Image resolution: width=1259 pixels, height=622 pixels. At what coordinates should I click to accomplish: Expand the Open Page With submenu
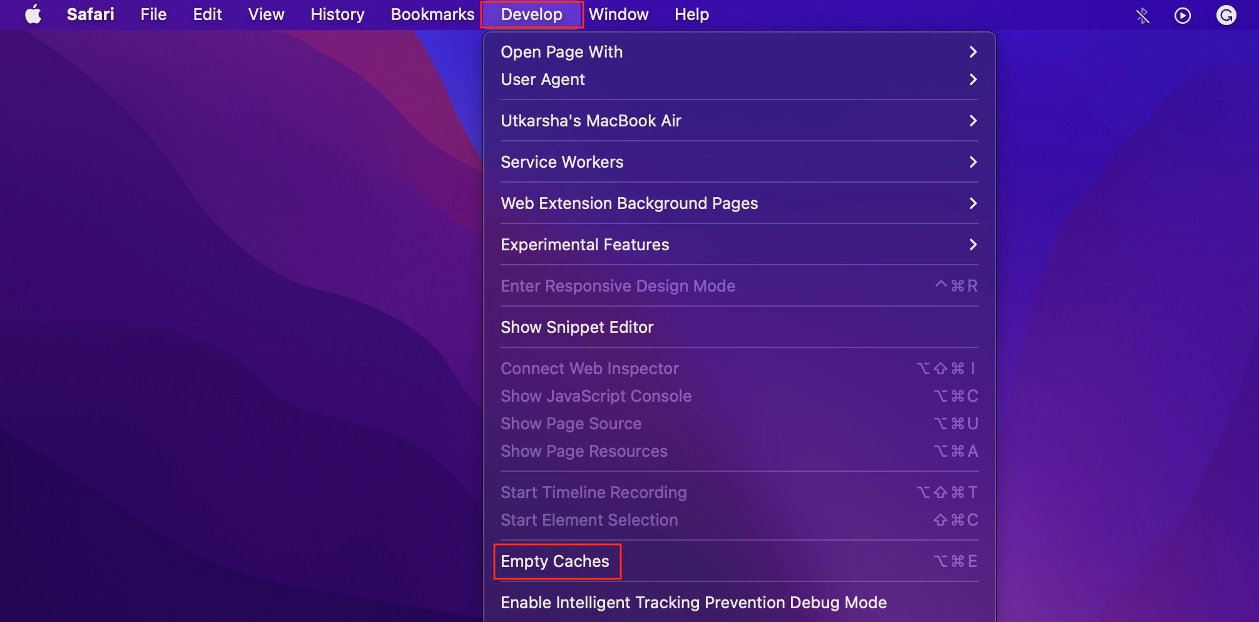click(739, 52)
